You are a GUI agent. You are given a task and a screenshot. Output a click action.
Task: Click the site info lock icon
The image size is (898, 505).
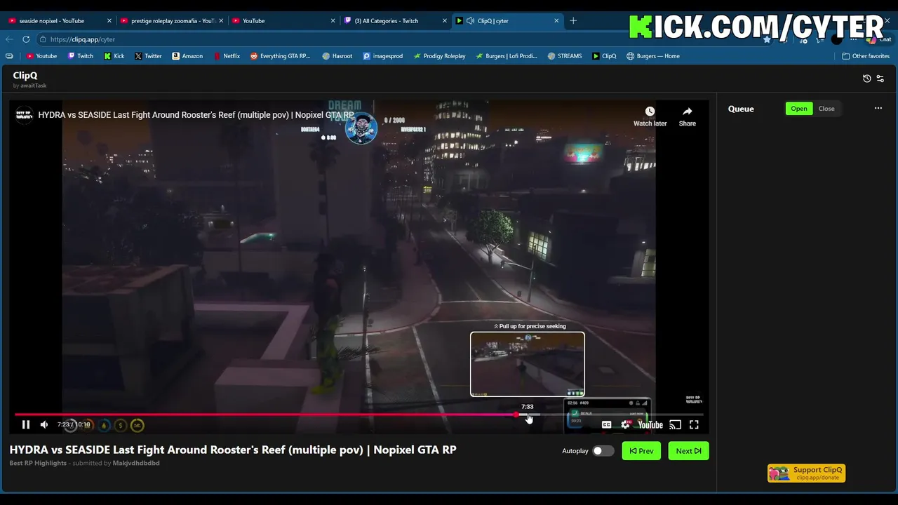[x=43, y=39]
